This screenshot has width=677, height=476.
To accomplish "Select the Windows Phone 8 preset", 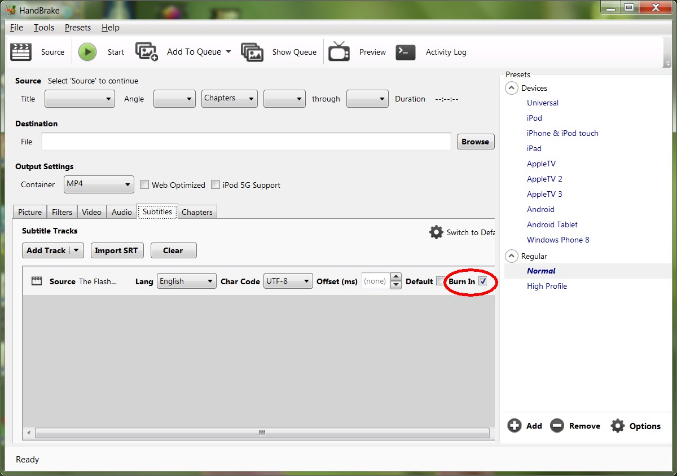I will pyautogui.click(x=558, y=240).
